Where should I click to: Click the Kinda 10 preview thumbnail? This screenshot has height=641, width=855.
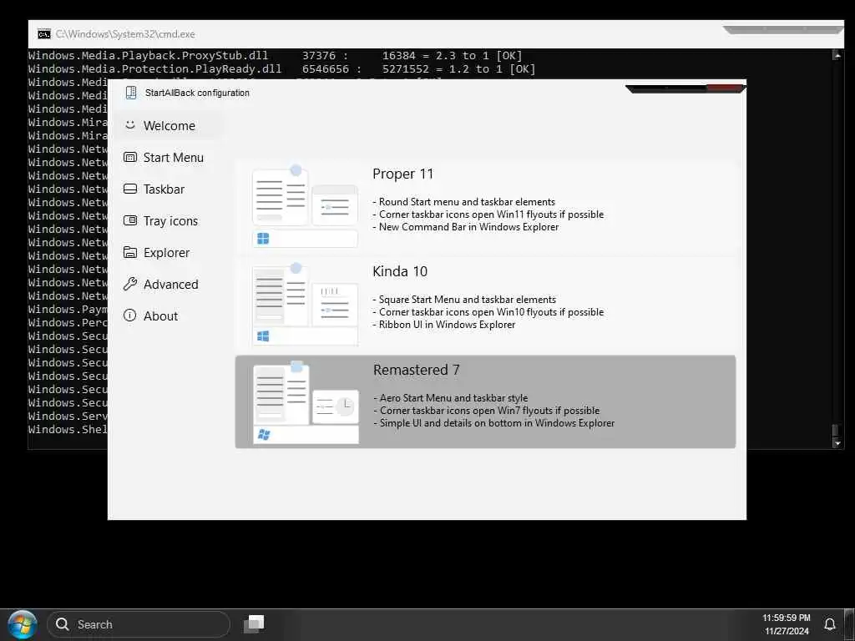pyautogui.click(x=305, y=304)
